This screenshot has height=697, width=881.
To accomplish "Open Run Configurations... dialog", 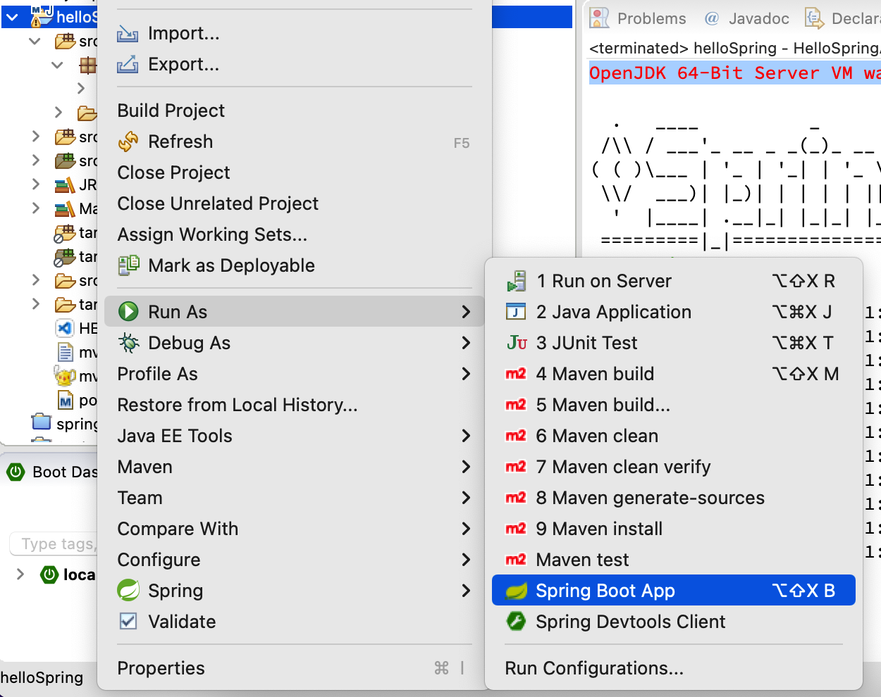I will (594, 668).
